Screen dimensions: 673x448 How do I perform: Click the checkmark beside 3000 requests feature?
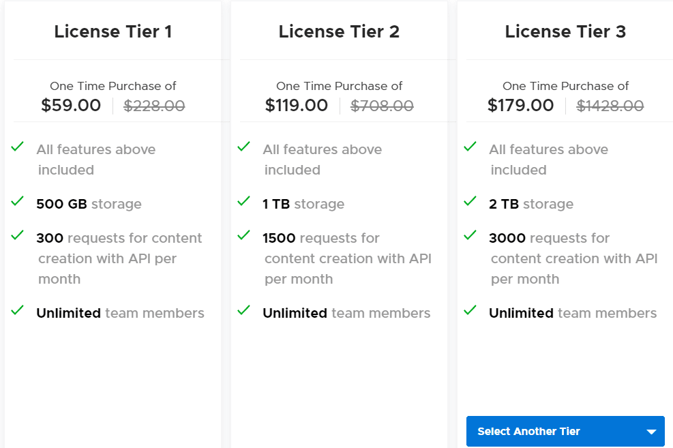(470, 236)
